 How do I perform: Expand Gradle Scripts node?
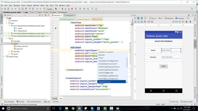click(4, 56)
